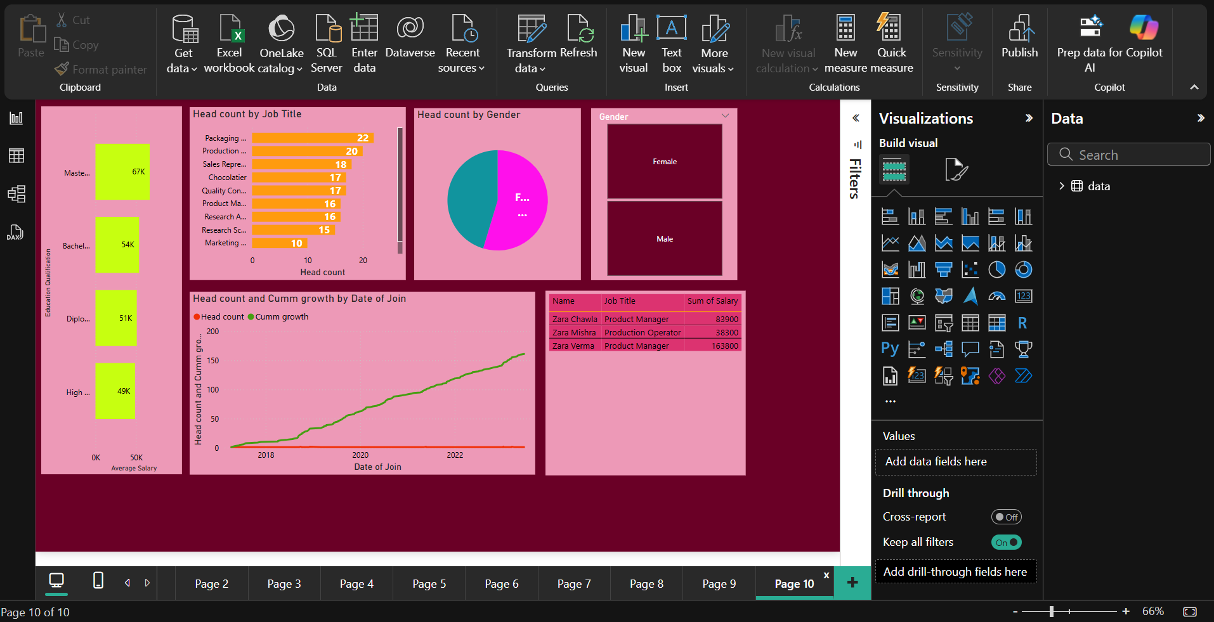Pick the Filled map visual
The image size is (1214, 622).
pos(943,297)
